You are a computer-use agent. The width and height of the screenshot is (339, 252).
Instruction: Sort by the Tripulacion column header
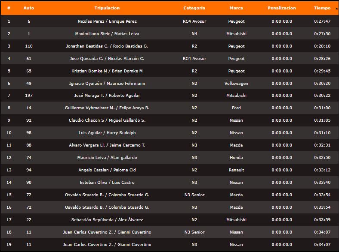point(107,8)
